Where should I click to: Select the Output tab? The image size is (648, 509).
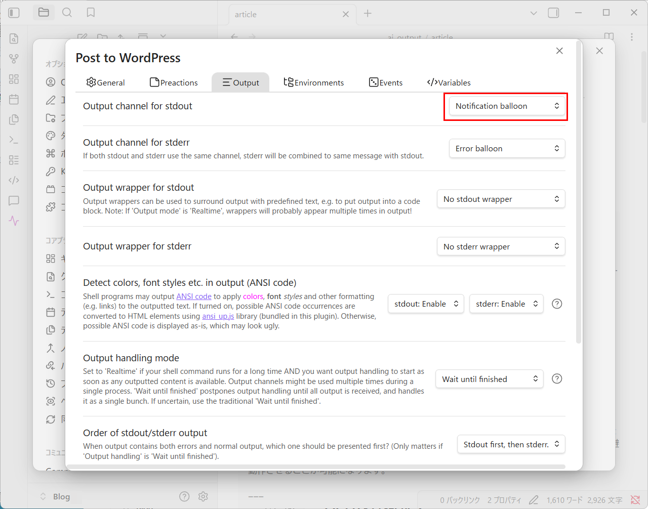click(x=240, y=82)
